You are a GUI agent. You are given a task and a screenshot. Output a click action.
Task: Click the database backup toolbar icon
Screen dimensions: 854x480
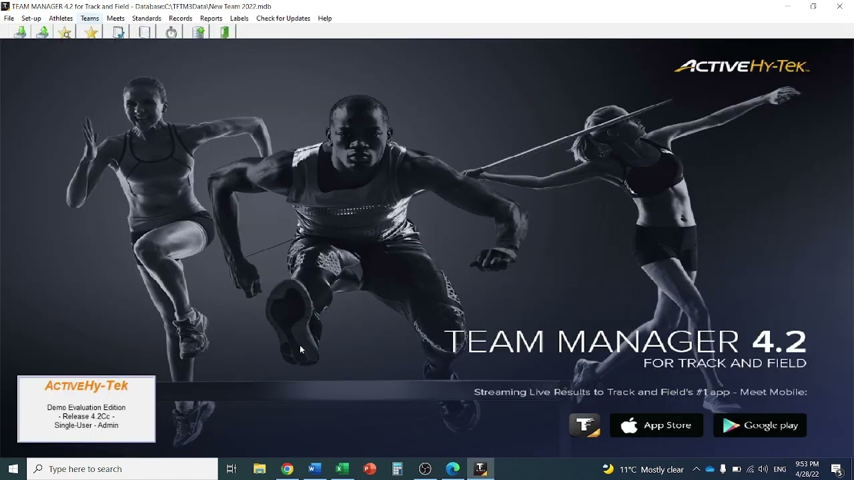coord(198,32)
